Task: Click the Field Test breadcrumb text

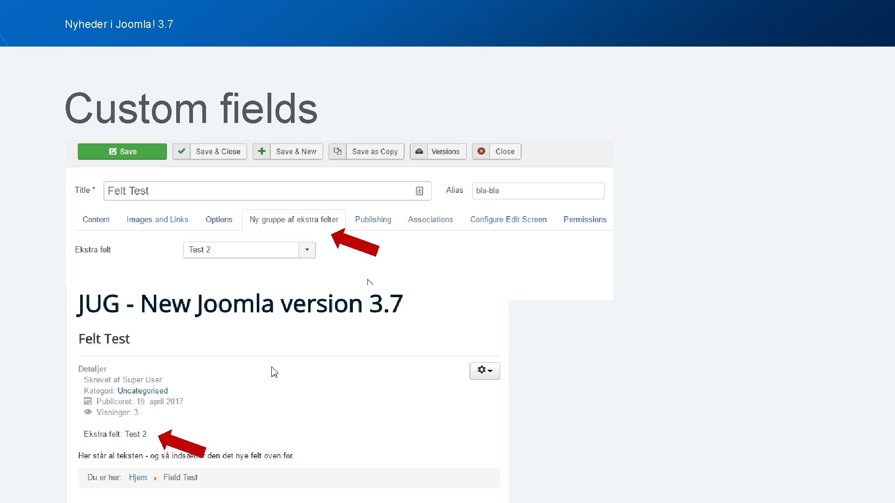Action: click(180, 477)
